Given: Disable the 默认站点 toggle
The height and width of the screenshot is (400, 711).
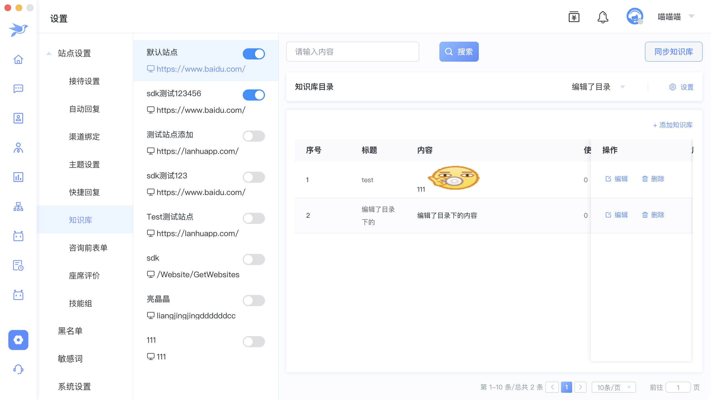Looking at the screenshot, I should coord(254,54).
